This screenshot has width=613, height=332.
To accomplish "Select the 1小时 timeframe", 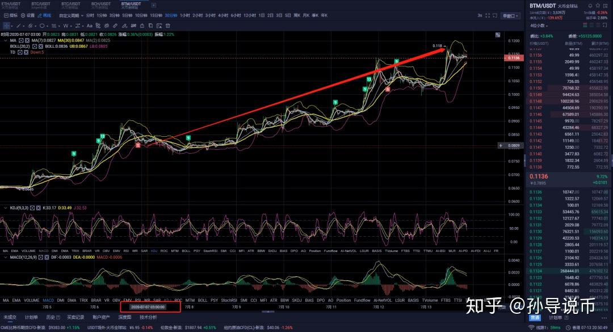I will (x=185, y=16).
